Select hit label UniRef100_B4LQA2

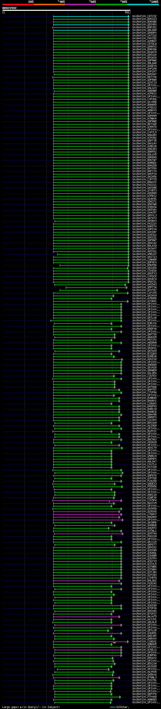tap(144, 581)
